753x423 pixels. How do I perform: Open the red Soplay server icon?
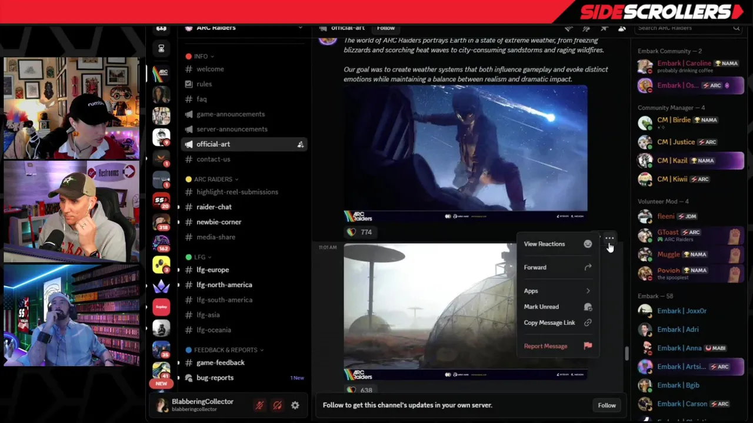coord(161,307)
